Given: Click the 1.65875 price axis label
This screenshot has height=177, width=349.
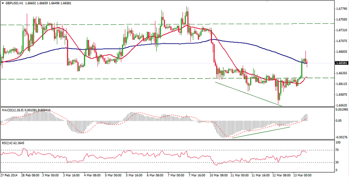Looking at the screenshot, I should click(x=342, y=95).
